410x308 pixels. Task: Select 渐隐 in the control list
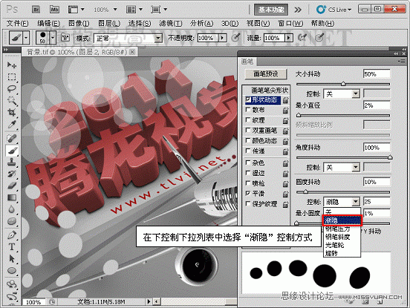pyautogui.click(x=342, y=220)
